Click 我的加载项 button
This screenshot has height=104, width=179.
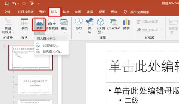147,30
